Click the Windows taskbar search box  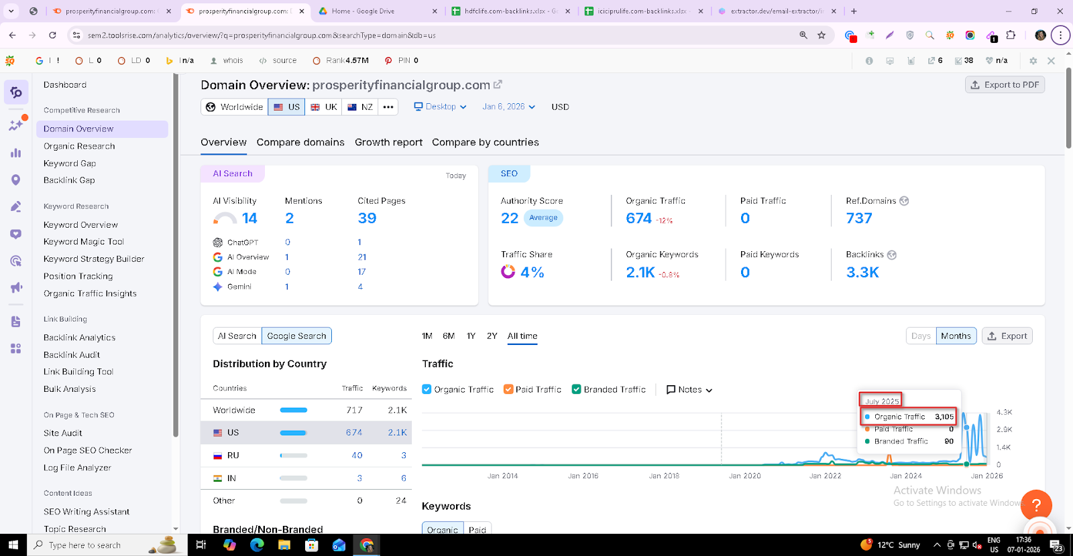(x=107, y=545)
